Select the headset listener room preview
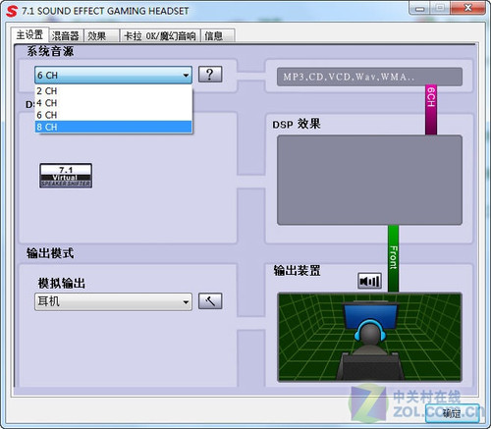491x429 pixels. click(x=369, y=338)
